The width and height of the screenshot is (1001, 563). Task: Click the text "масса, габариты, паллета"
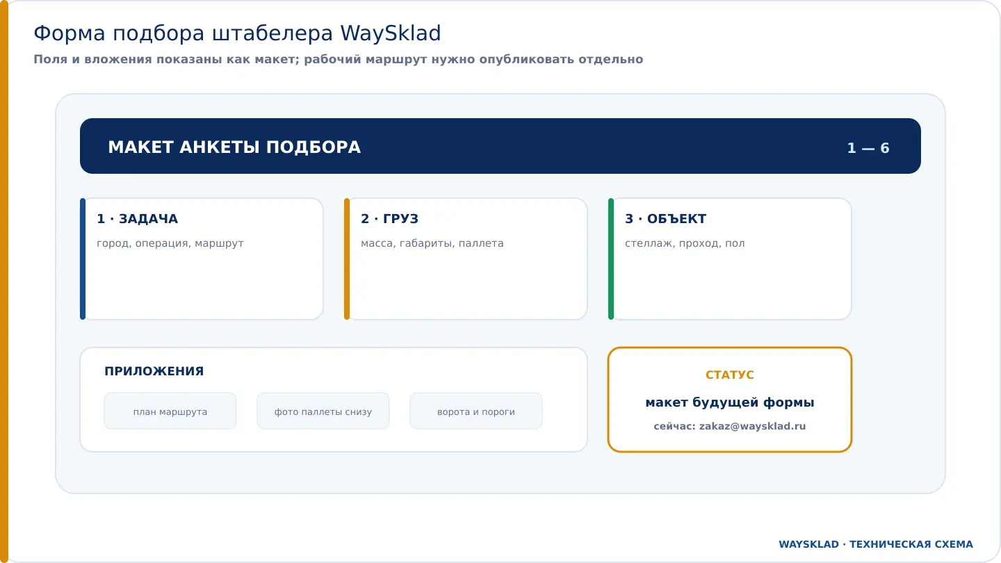[432, 243]
